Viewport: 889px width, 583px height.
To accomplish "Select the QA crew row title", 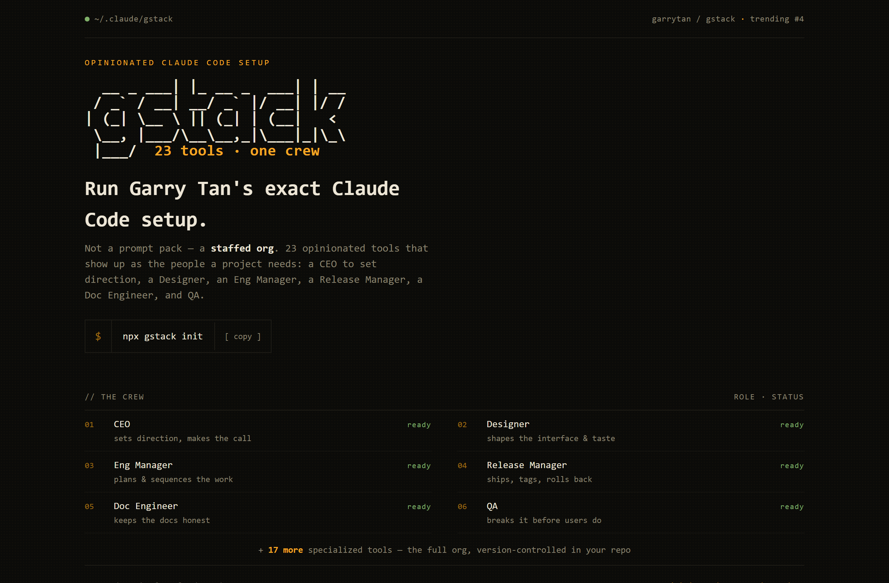I will pos(492,506).
